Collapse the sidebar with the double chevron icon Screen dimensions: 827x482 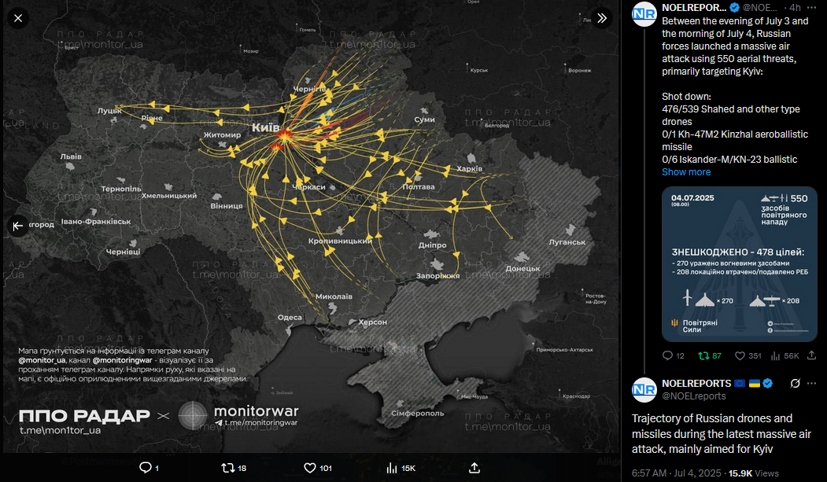coord(602,18)
